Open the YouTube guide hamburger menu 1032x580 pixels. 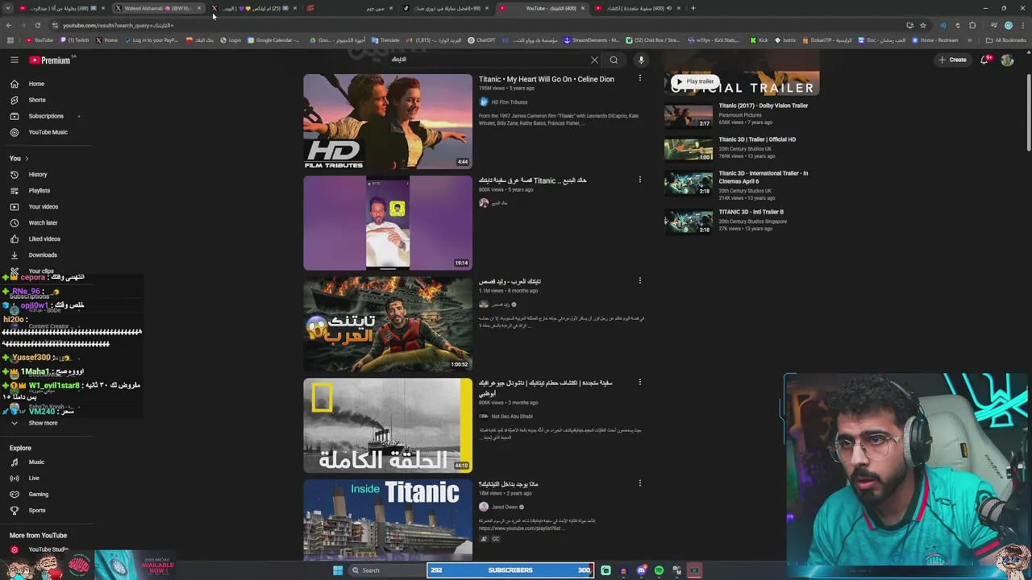point(15,60)
